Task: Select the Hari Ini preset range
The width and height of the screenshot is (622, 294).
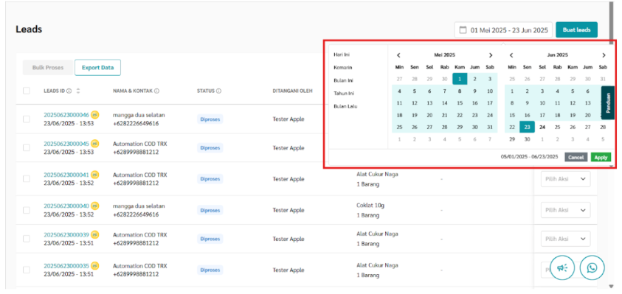Action: tap(342, 55)
